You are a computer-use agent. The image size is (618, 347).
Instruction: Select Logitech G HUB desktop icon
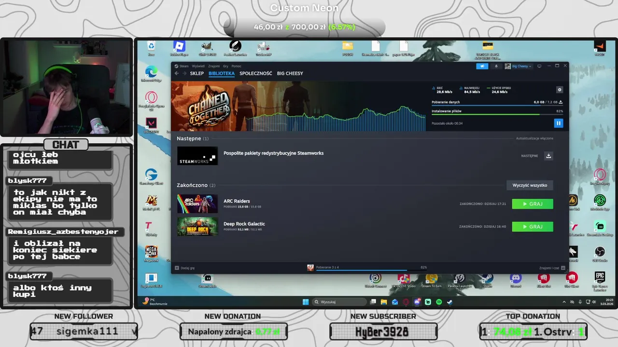point(151,280)
